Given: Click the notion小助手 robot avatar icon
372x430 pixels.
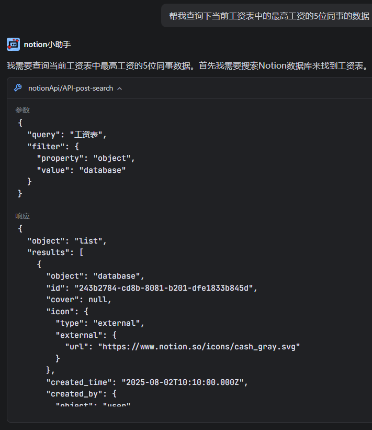Looking at the screenshot, I should coord(13,45).
